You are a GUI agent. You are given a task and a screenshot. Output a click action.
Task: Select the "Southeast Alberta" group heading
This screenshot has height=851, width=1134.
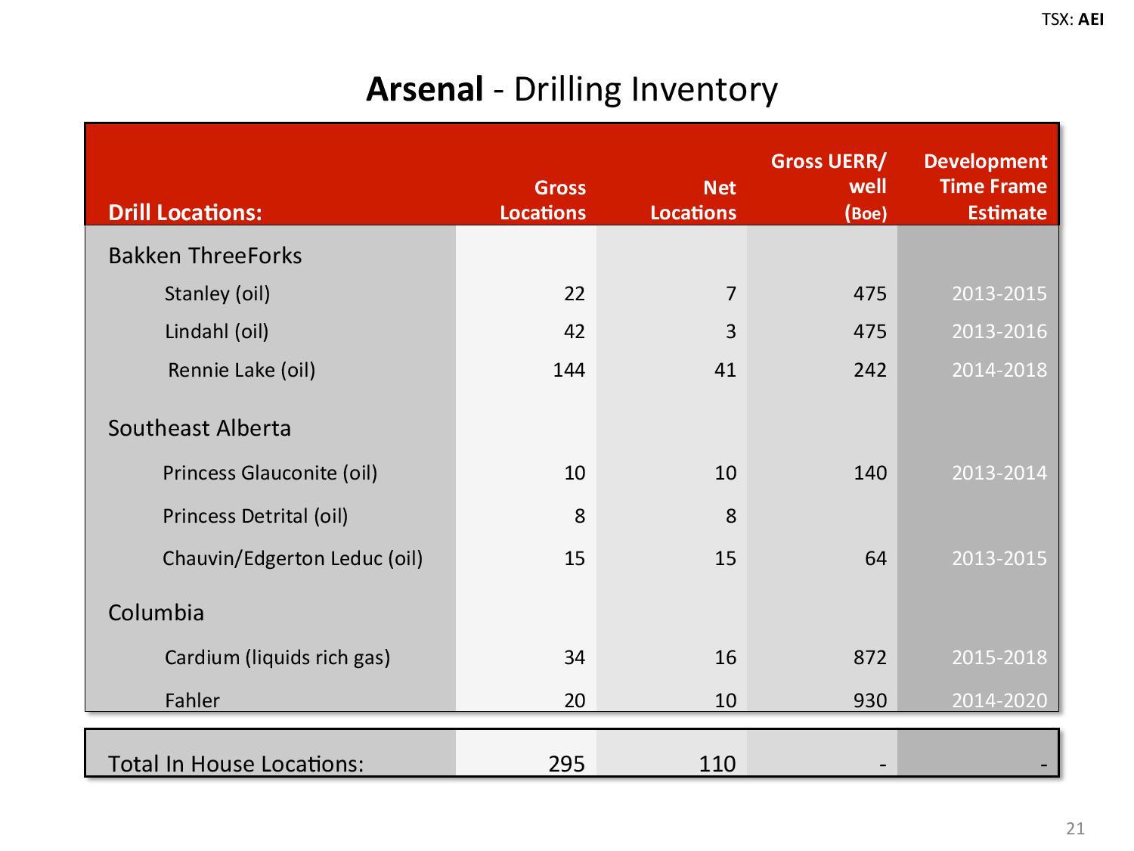[200, 428]
